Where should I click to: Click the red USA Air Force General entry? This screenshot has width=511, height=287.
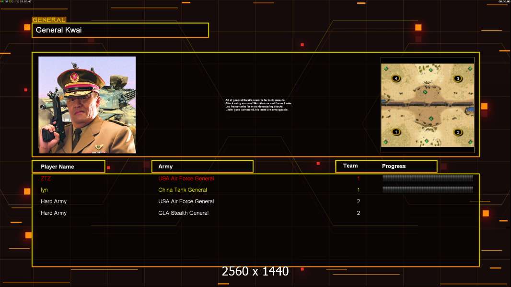point(186,178)
